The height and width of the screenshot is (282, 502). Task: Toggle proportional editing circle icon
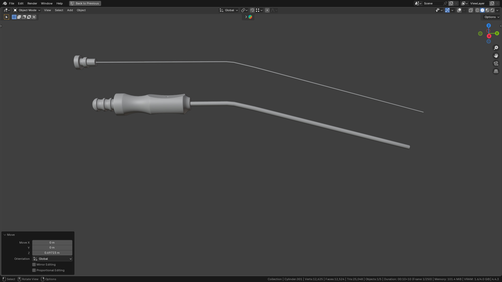(x=267, y=10)
